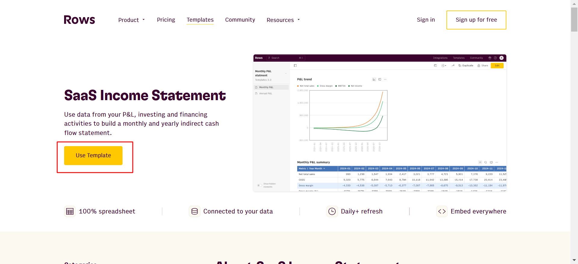Click the trend arrow icon beside Duplicate
Viewport: 578px width, 264px height.
coord(453,66)
